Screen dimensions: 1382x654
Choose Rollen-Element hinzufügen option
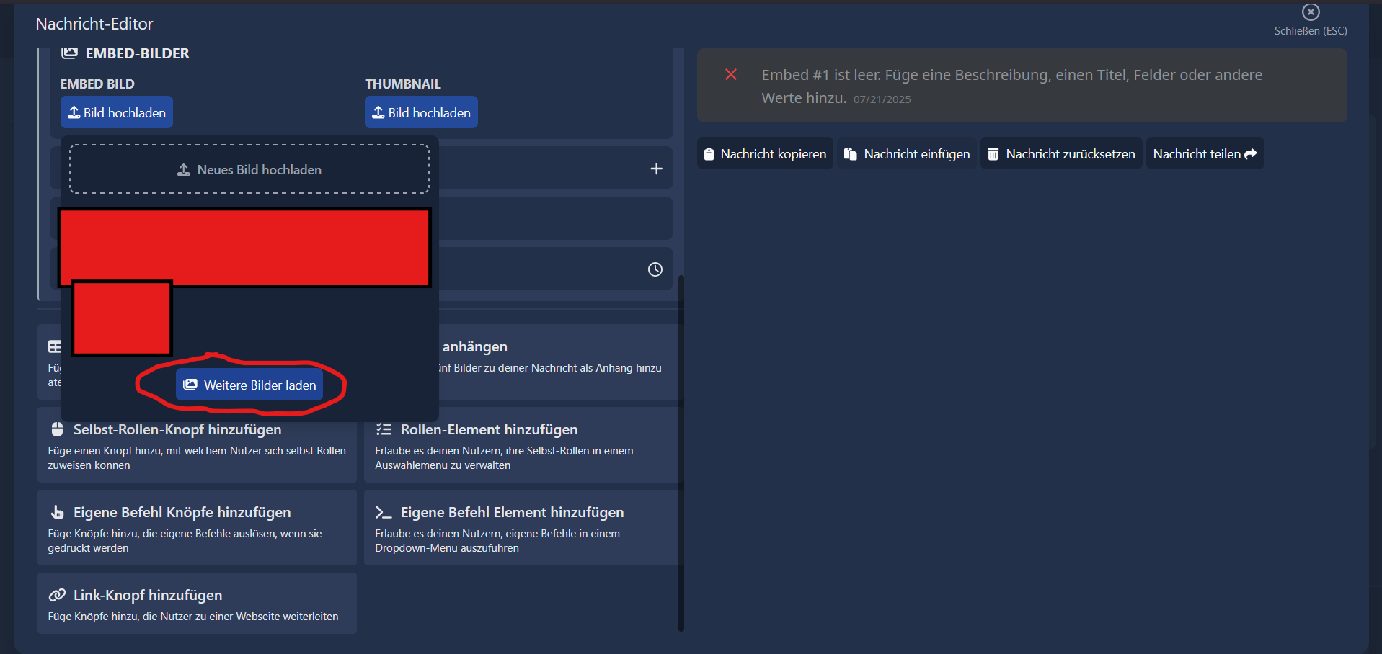(521, 445)
